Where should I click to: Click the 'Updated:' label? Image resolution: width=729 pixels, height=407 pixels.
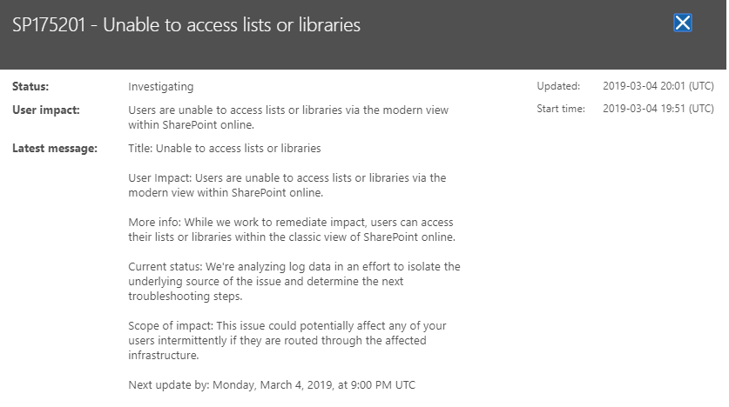pyautogui.click(x=558, y=86)
